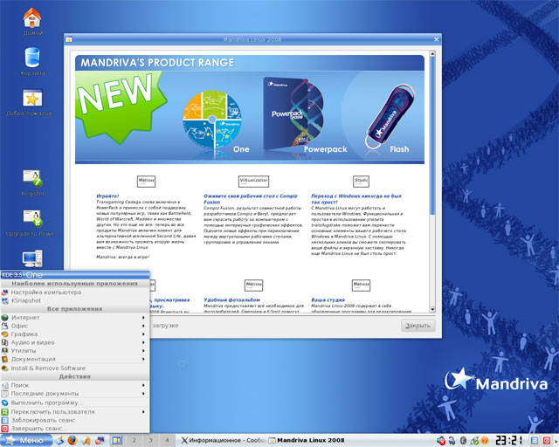Click the 23:21 clock

tap(508, 441)
